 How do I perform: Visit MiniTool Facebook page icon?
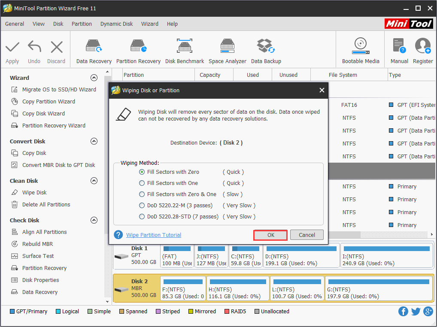[x=403, y=312]
